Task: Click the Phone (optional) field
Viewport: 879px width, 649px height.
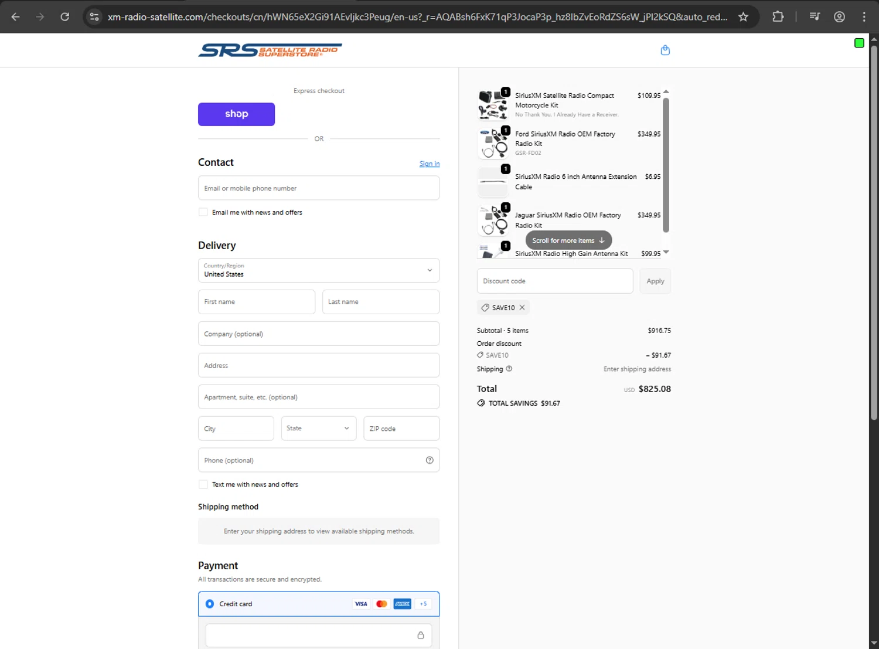Action: [x=319, y=460]
